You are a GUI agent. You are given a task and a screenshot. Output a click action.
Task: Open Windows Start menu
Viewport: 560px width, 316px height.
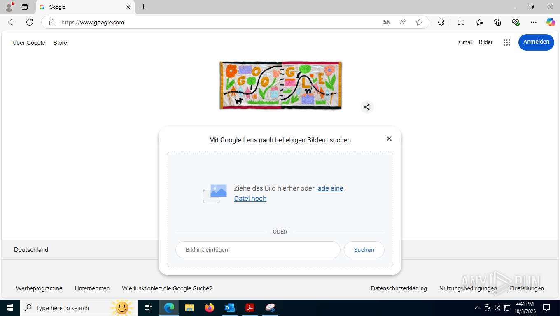(10, 308)
